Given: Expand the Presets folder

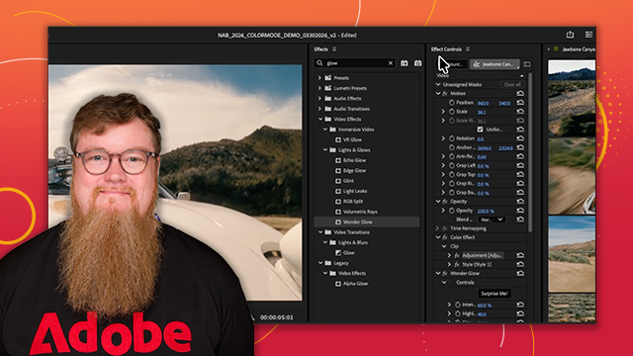Looking at the screenshot, I should tap(319, 78).
